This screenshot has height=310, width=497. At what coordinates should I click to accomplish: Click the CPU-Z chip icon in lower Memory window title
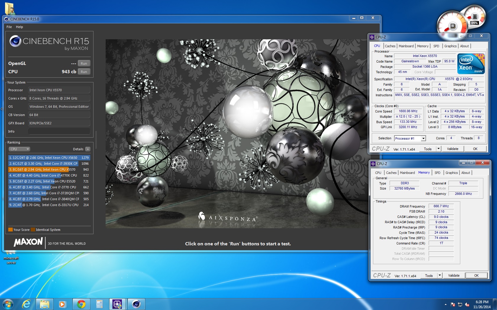click(373, 164)
